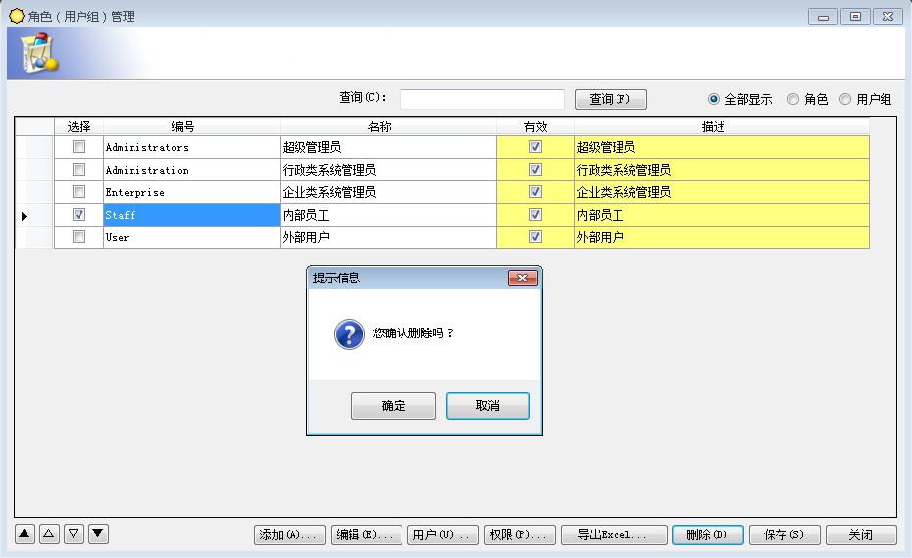Click 内部员工 in the yellow 描述 column
The height and width of the screenshot is (558, 912).
click(x=722, y=215)
